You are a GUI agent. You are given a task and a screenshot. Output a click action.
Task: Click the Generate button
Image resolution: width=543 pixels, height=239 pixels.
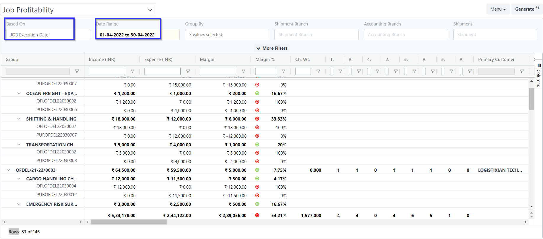pos(527,9)
